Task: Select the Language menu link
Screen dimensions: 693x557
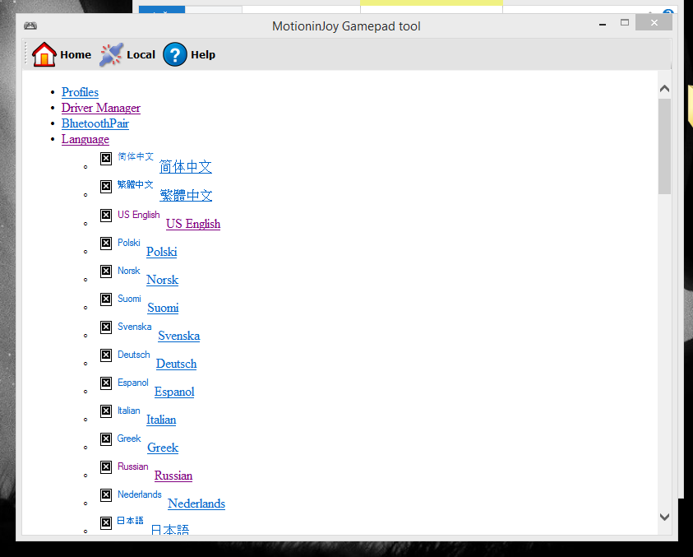Action: coord(85,139)
